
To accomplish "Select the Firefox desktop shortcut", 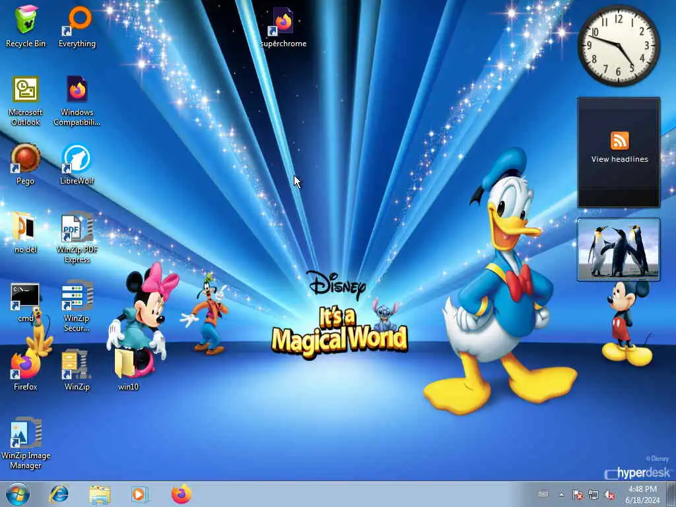I will [x=26, y=370].
